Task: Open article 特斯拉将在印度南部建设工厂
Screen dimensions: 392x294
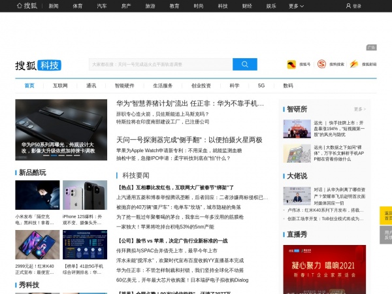Action: [x=163, y=122]
